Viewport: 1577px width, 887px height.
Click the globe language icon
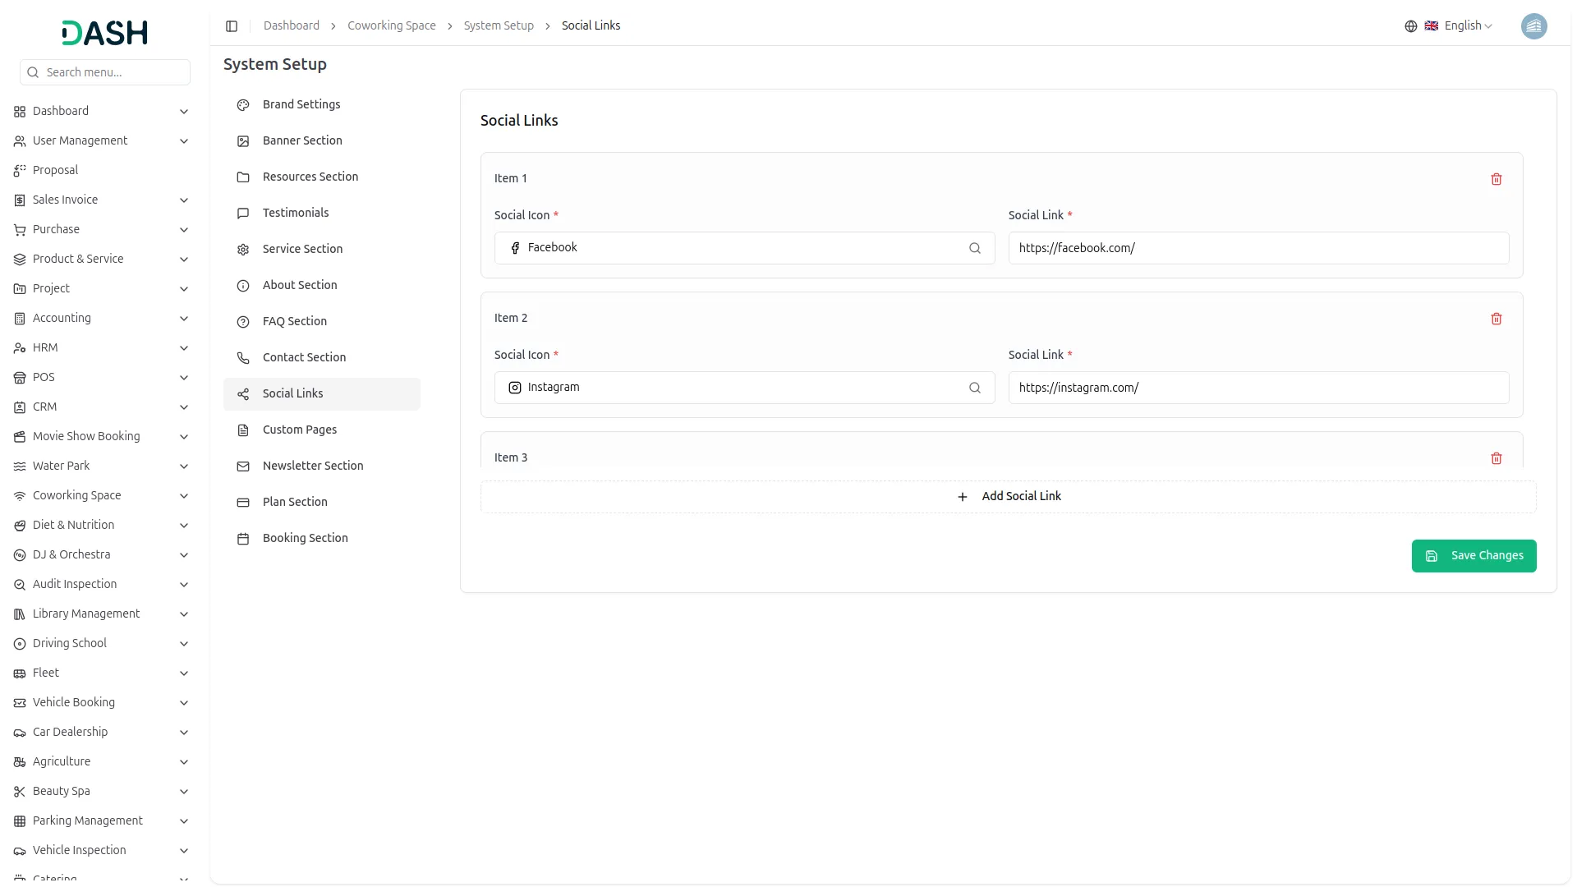click(x=1410, y=26)
